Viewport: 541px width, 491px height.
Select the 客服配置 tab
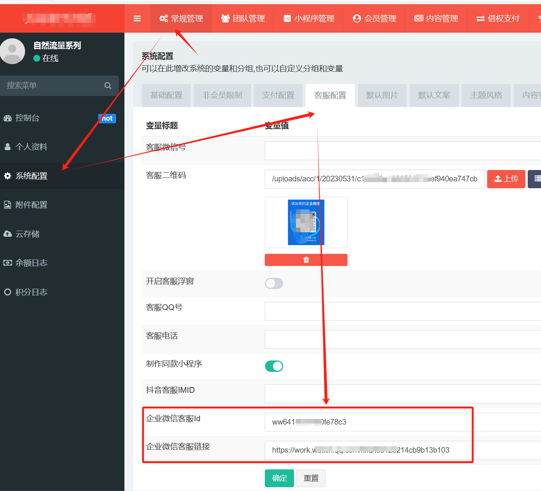pyautogui.click(x=330, y=96)
